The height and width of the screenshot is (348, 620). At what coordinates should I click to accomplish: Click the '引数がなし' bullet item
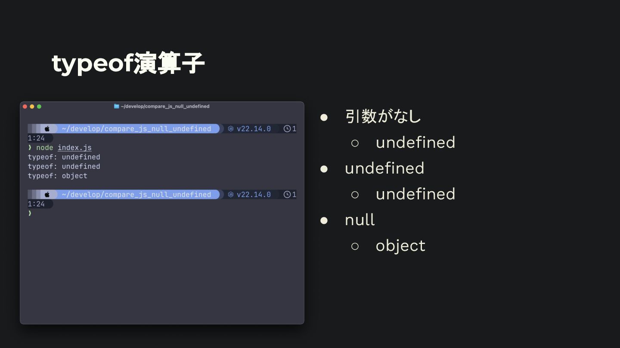click(x=383, y=116)
